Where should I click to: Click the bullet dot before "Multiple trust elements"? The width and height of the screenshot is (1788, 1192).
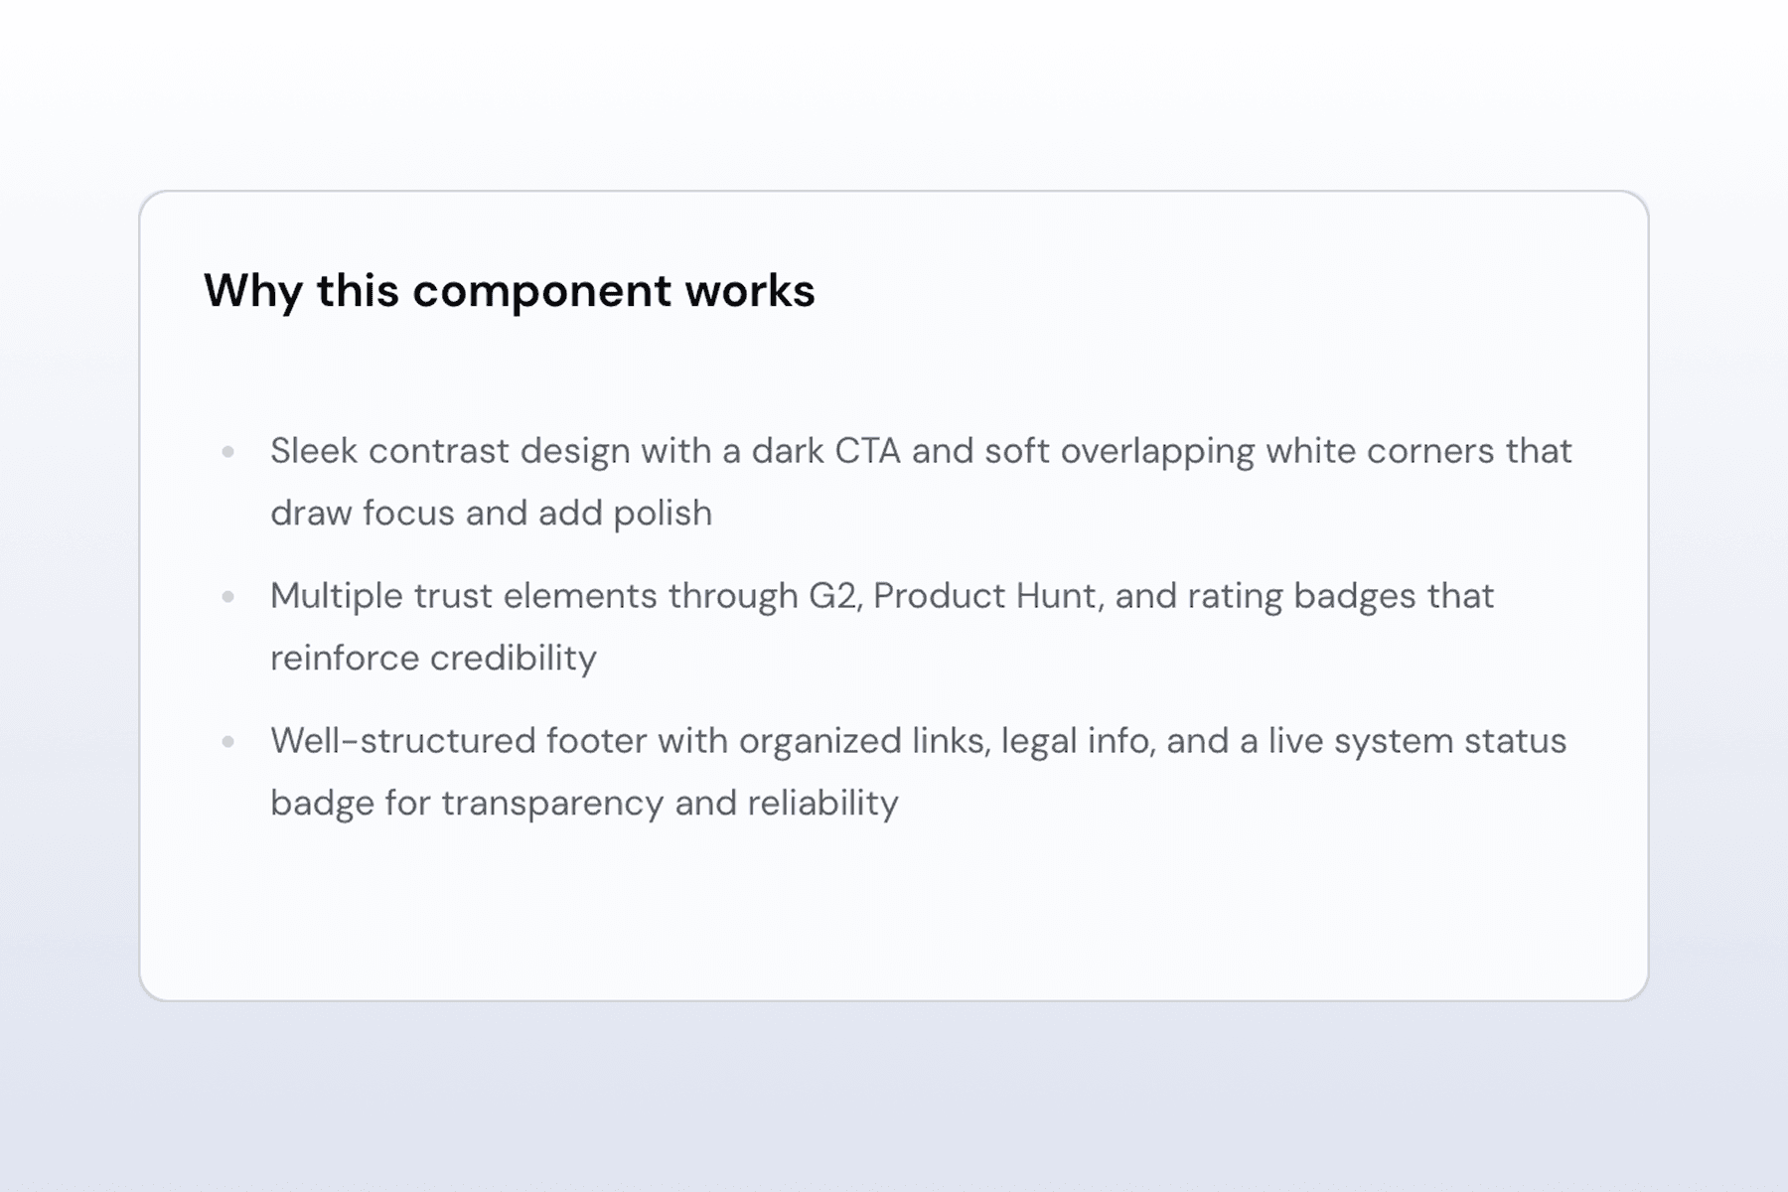click(228, 597)
